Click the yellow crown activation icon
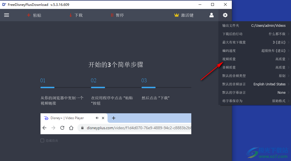 [x=176, y=15]
